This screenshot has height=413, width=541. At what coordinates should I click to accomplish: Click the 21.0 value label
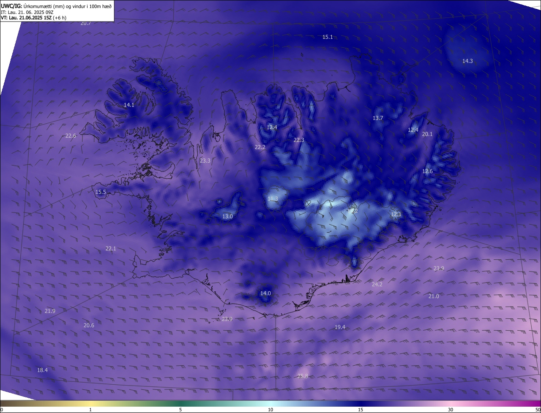(x=434, y=296)
